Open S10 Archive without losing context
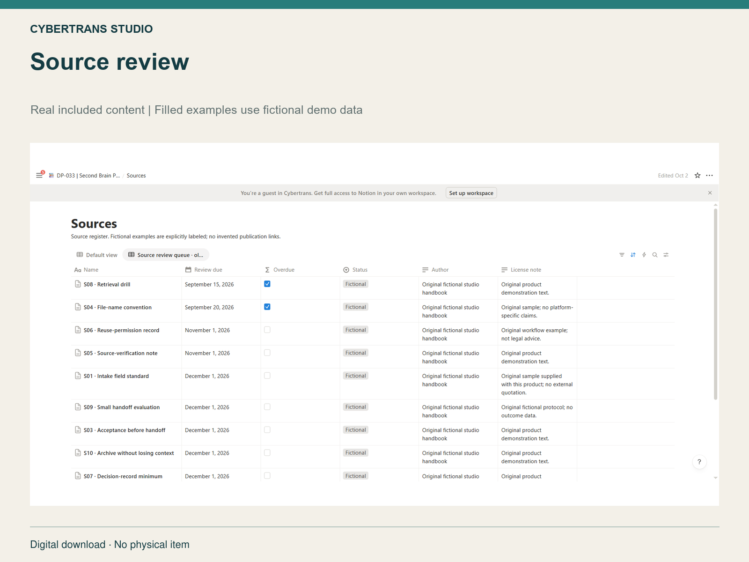 click(129, 453)
